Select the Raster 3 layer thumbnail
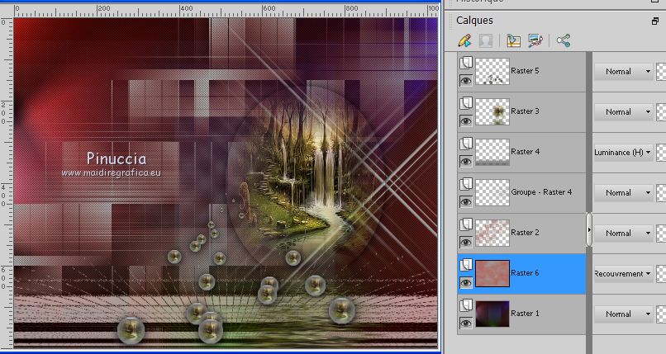Image resolution: width=666 pixels, height=354 pixels. [492, 112]
